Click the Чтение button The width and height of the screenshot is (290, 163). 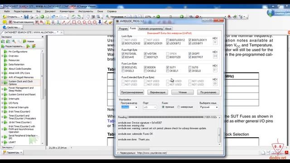pyautogui.click(x=183, y=92)
